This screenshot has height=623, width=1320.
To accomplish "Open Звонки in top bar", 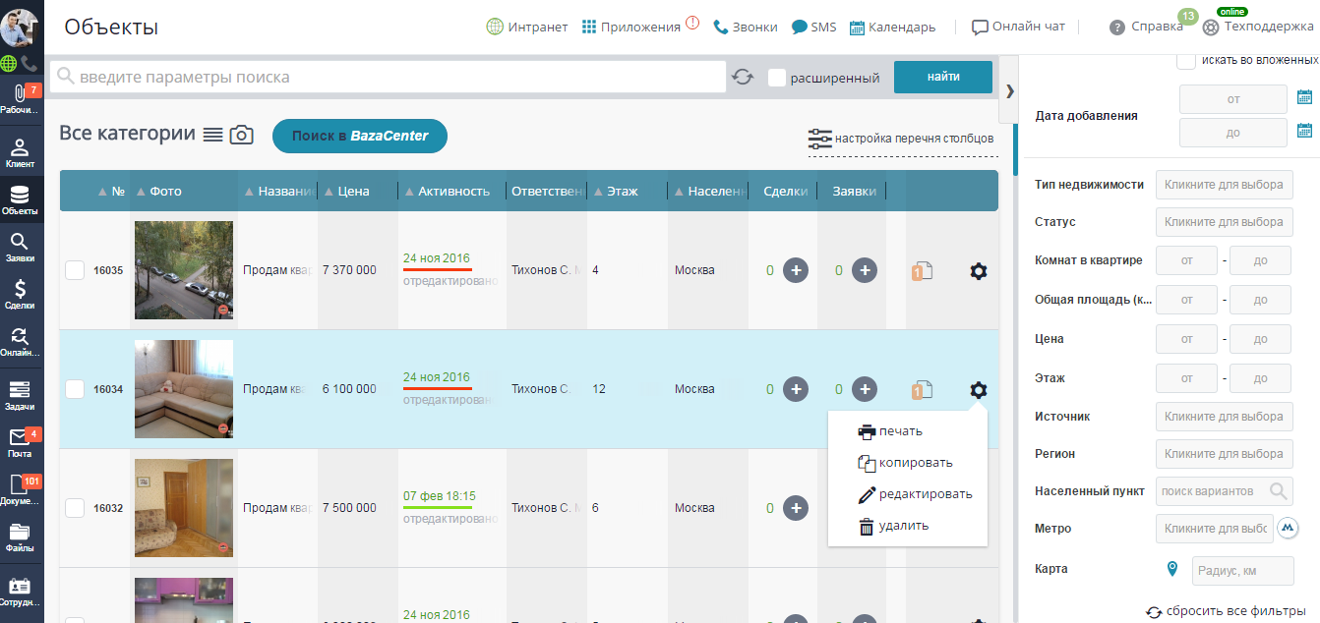I will coord(746,28).
